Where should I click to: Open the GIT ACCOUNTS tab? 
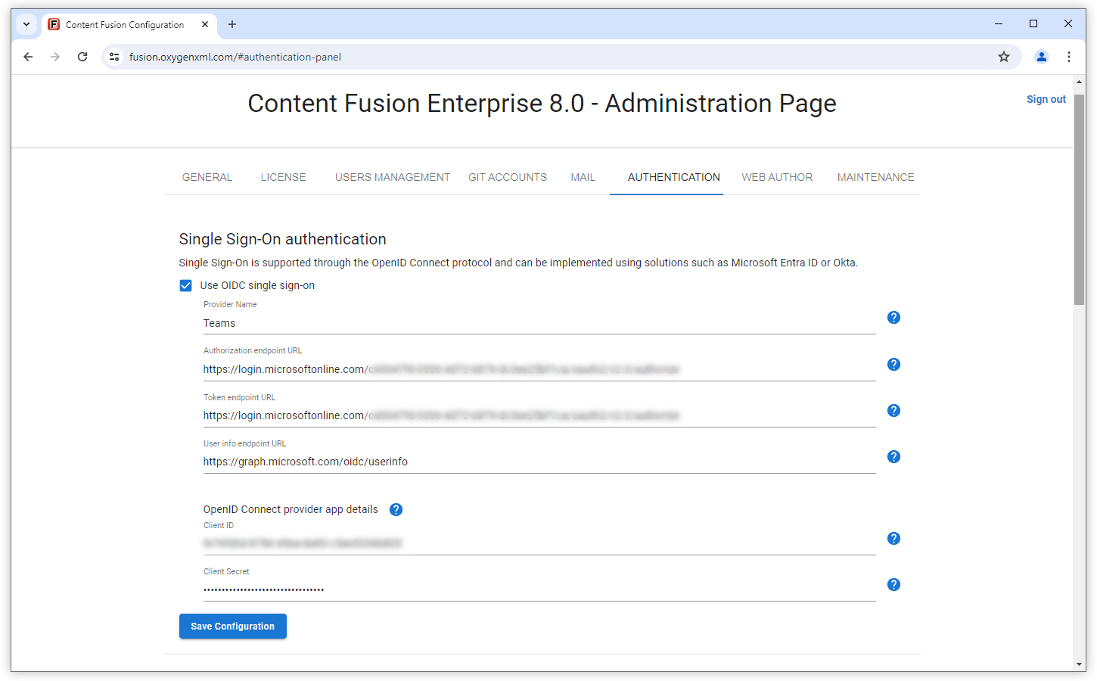(508, 177)
